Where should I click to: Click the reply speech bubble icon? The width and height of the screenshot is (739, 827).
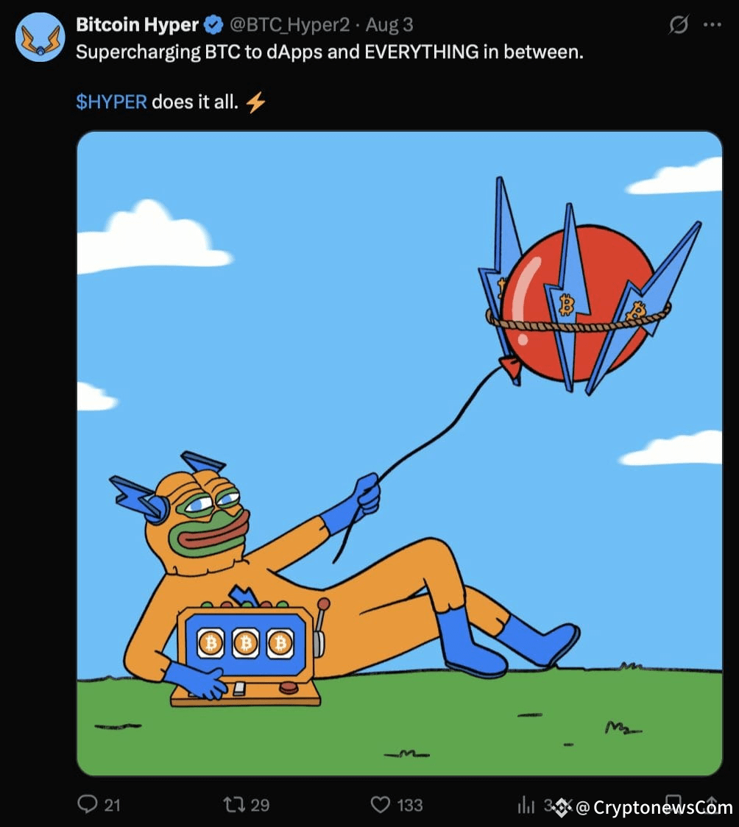(88, 804)
